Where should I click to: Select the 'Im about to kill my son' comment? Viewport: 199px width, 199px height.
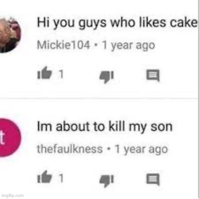(x=105, y=127)
